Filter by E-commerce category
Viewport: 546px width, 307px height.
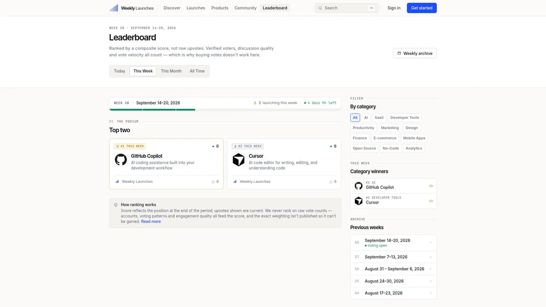pyautogui.click(x=385, y=138)
